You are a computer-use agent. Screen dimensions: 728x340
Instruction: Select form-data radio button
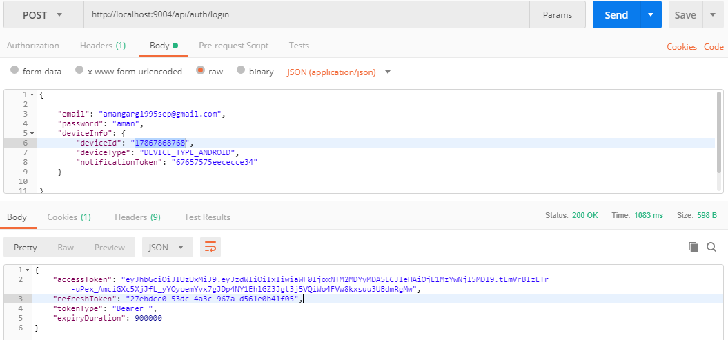(14, 70)
